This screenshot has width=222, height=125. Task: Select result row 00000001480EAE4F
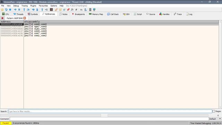point(110,31)
